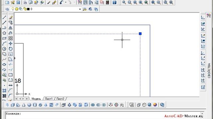The height and width of the screenshot is (119, 213).
Task: Select the Rectangle draw tool
Action: pyautogui.click(x=4, y=38)
